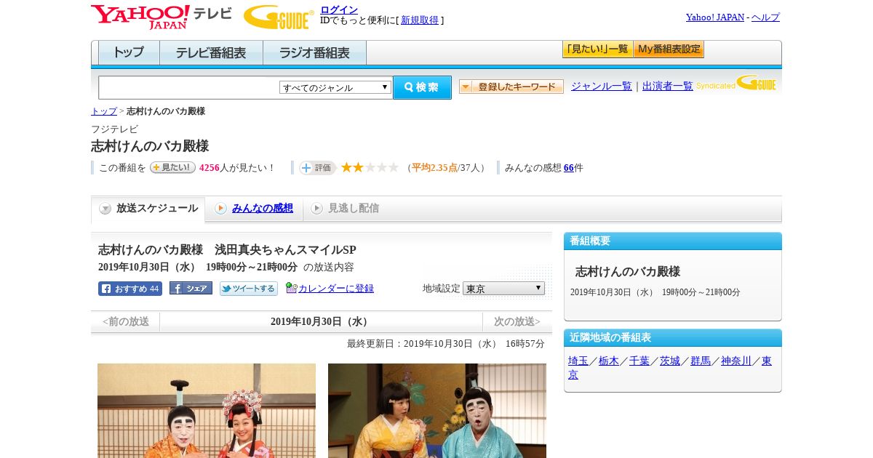
Task: Click the G-GUIDE logo in the header
Action: point(279,17)
